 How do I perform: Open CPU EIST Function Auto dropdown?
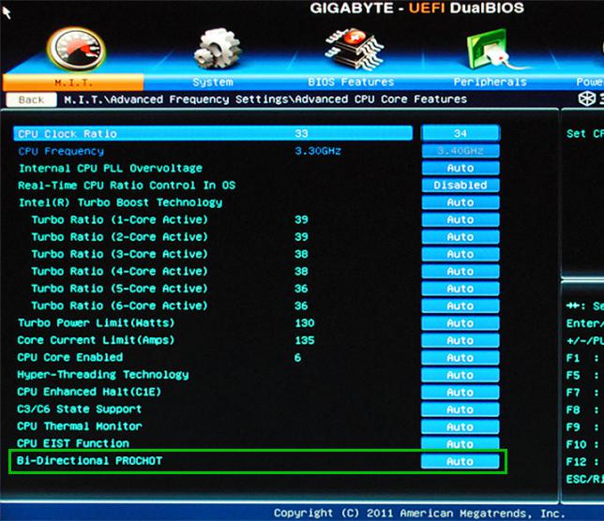[x=461, y=443]
